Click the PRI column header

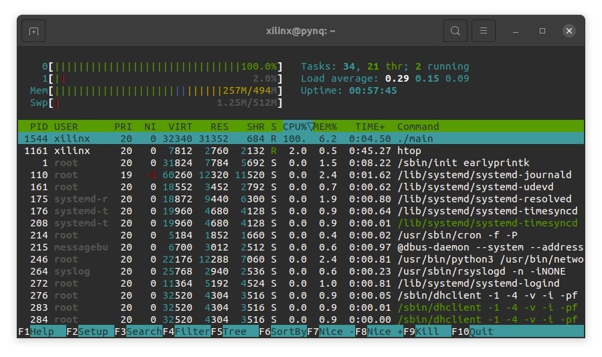coord(123,127)
